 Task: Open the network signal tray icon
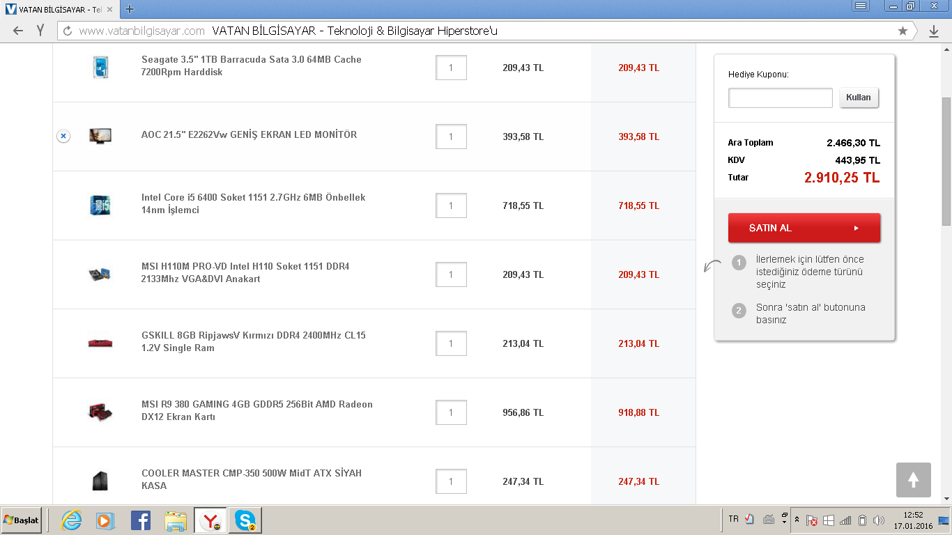coord(845,520)
